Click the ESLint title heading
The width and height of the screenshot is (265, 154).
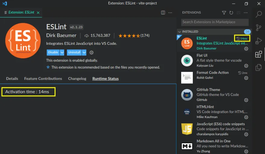(56, 27)
